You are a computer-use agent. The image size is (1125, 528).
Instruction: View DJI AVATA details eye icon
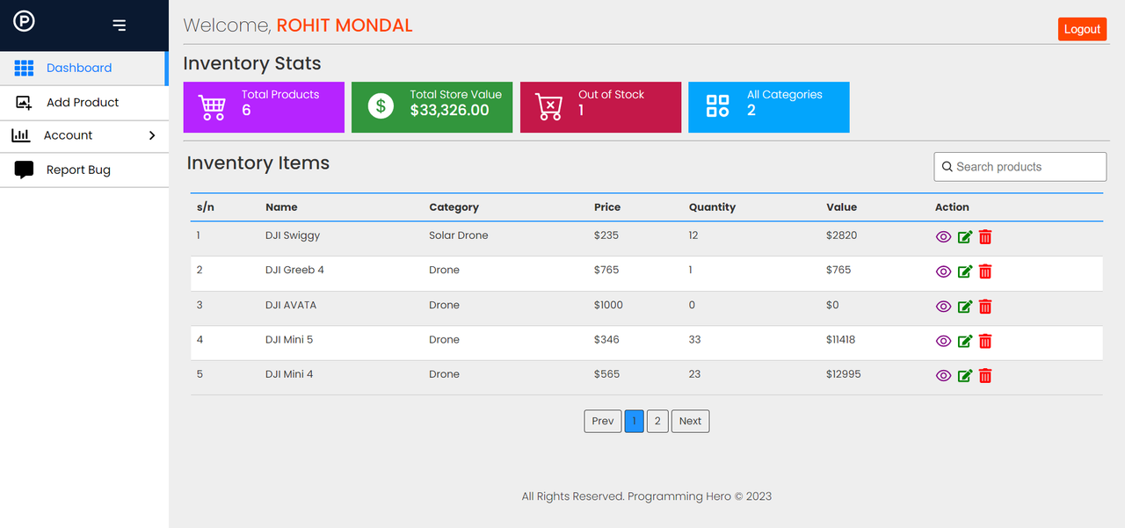943,307
